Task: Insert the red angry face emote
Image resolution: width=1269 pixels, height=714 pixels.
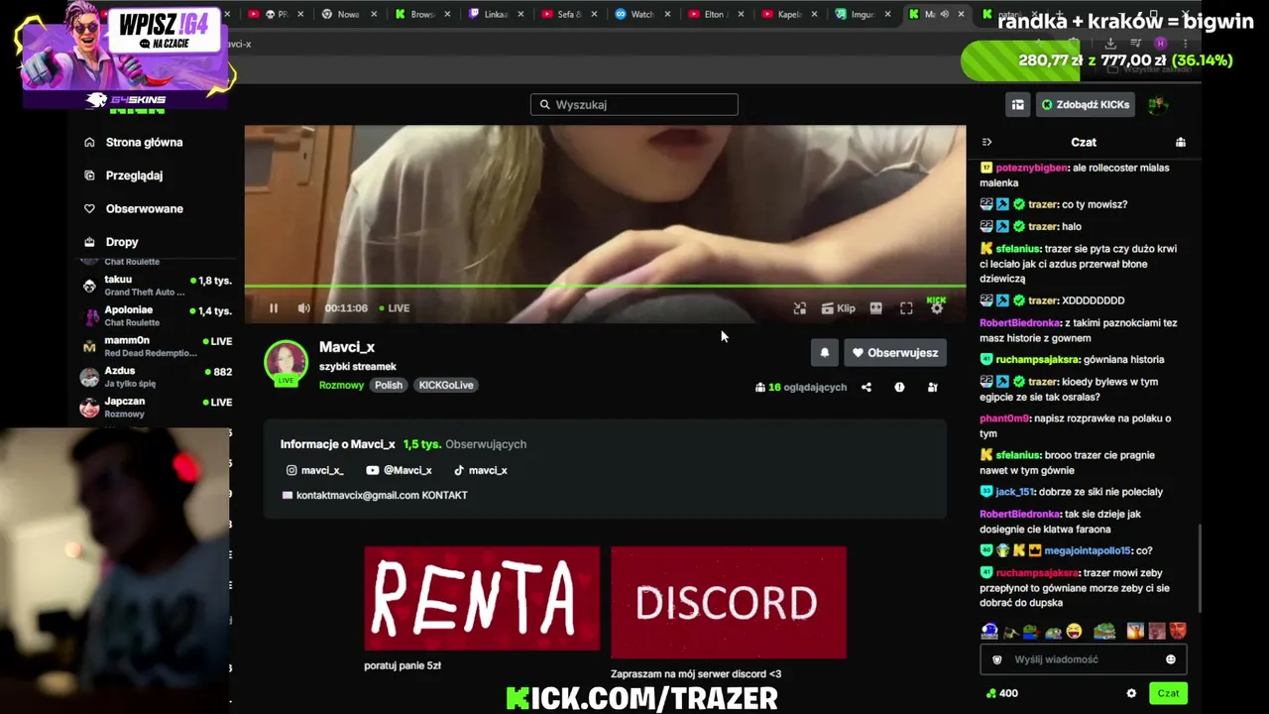Action: pos(1178,631)
